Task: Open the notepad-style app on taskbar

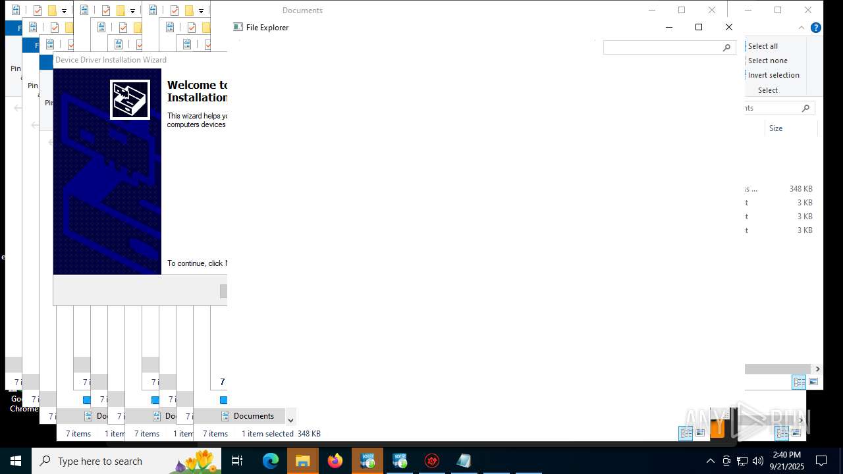Action: click(x=464, y=461)
